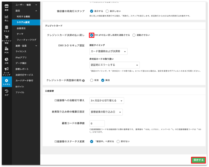The height and width of the screenshot is (167, 209).
Task: Open the 売上 sales chart icon
Action: [x=6, y=17]
